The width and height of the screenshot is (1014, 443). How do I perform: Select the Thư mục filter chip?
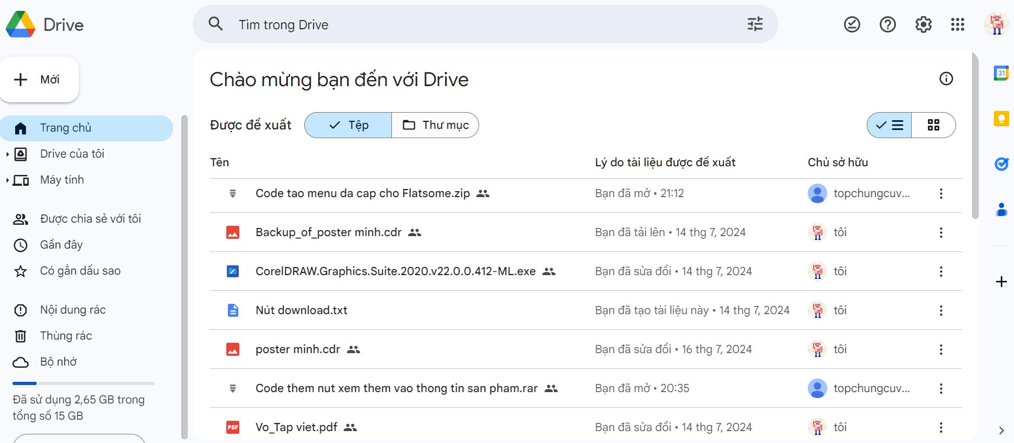435,125
